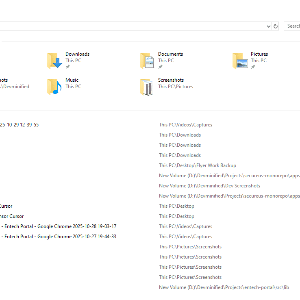Click path ending 'entech-portal\src\lib'

click(224, 287)
